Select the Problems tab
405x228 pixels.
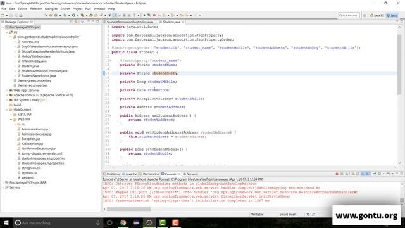pyautogui.click(x=111, y=174)
